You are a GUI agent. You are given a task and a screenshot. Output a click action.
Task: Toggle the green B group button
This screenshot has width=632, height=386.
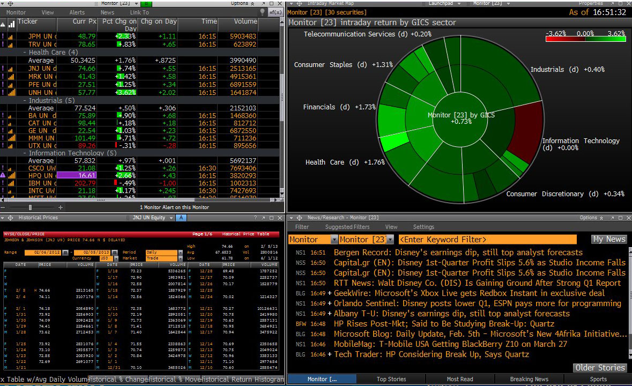(146, 3)
